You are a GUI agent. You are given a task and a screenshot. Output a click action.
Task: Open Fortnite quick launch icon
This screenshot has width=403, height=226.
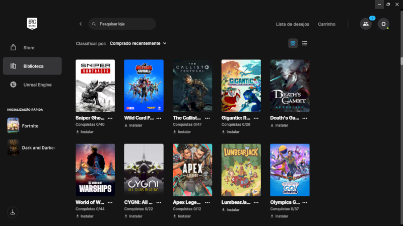point(13,125)
